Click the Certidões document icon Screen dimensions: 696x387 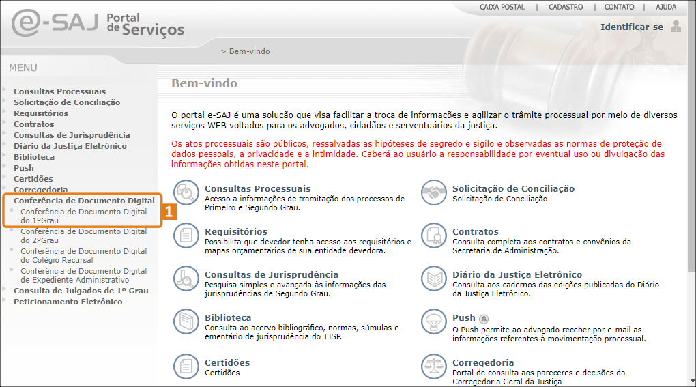click(186, 366)
